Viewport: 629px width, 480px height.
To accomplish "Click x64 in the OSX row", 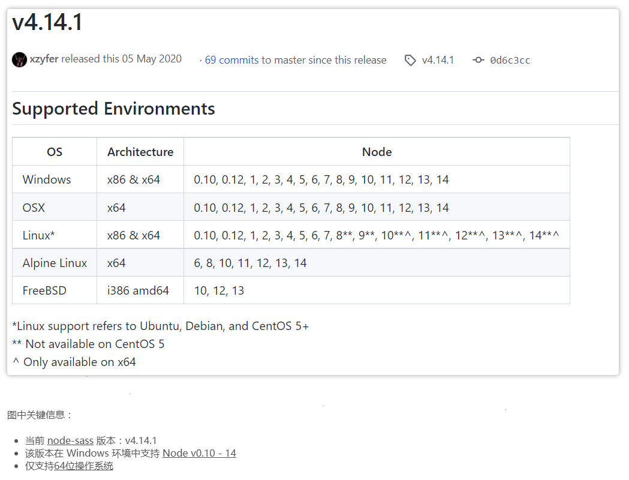I will click(140, 207).
